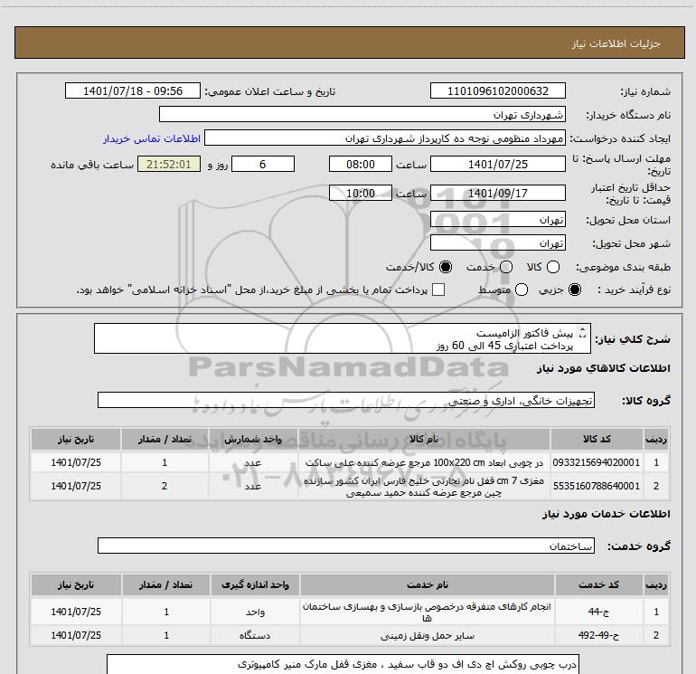Click the buyer organization field شهرداری تهران
The image size is (696, 674).
pyautogui.click(x=362, y=114)
